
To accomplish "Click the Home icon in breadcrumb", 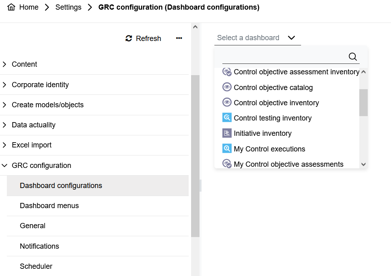I will click(11, 7).
